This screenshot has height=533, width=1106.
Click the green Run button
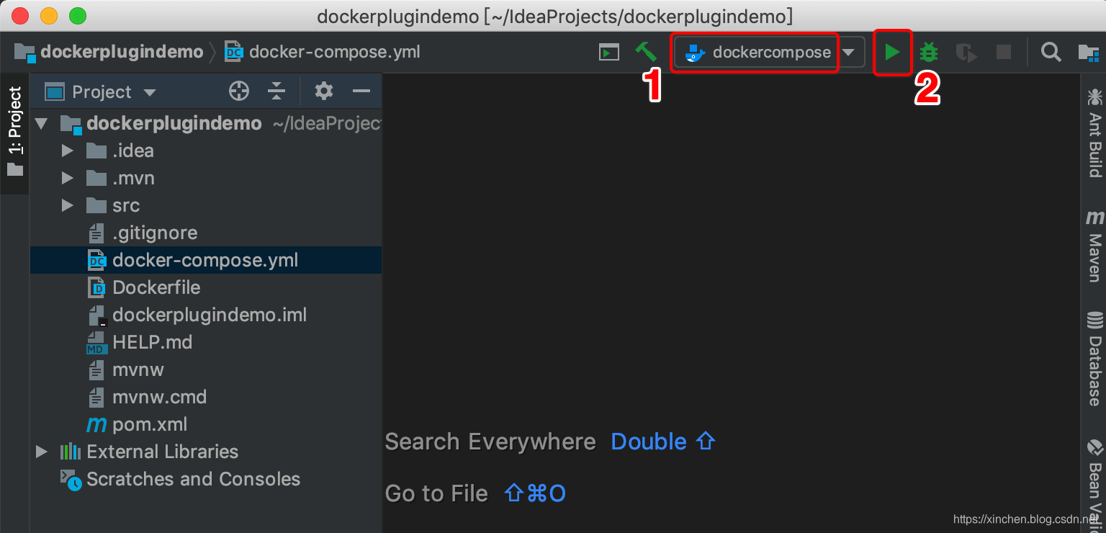tap(892, 52)
